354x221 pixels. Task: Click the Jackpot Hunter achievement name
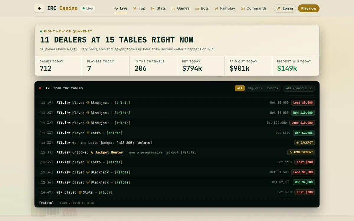[x=109, y=152]
